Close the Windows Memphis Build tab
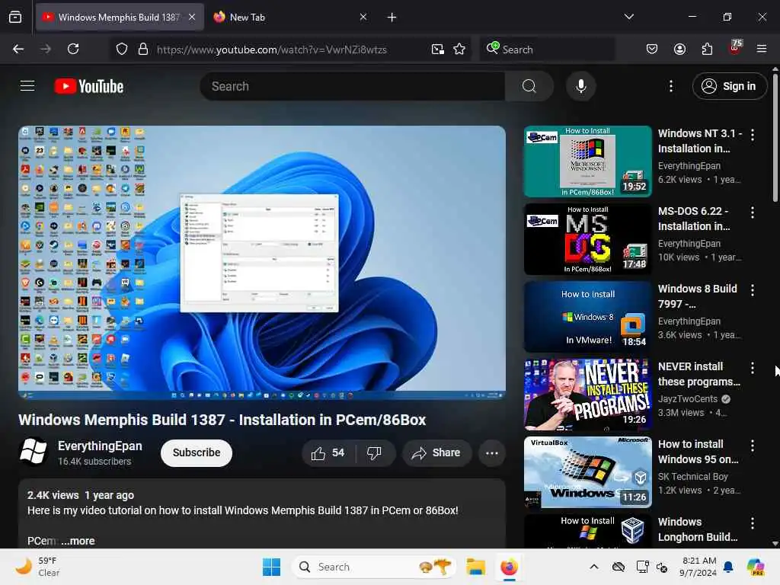Image resolution: width=780 pixels, height=585 pixels. tap(192, 17)
